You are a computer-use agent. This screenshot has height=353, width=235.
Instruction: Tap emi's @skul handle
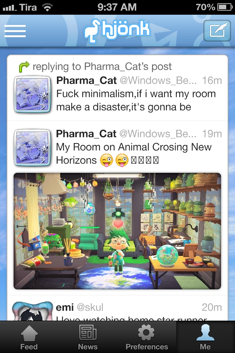90,307
